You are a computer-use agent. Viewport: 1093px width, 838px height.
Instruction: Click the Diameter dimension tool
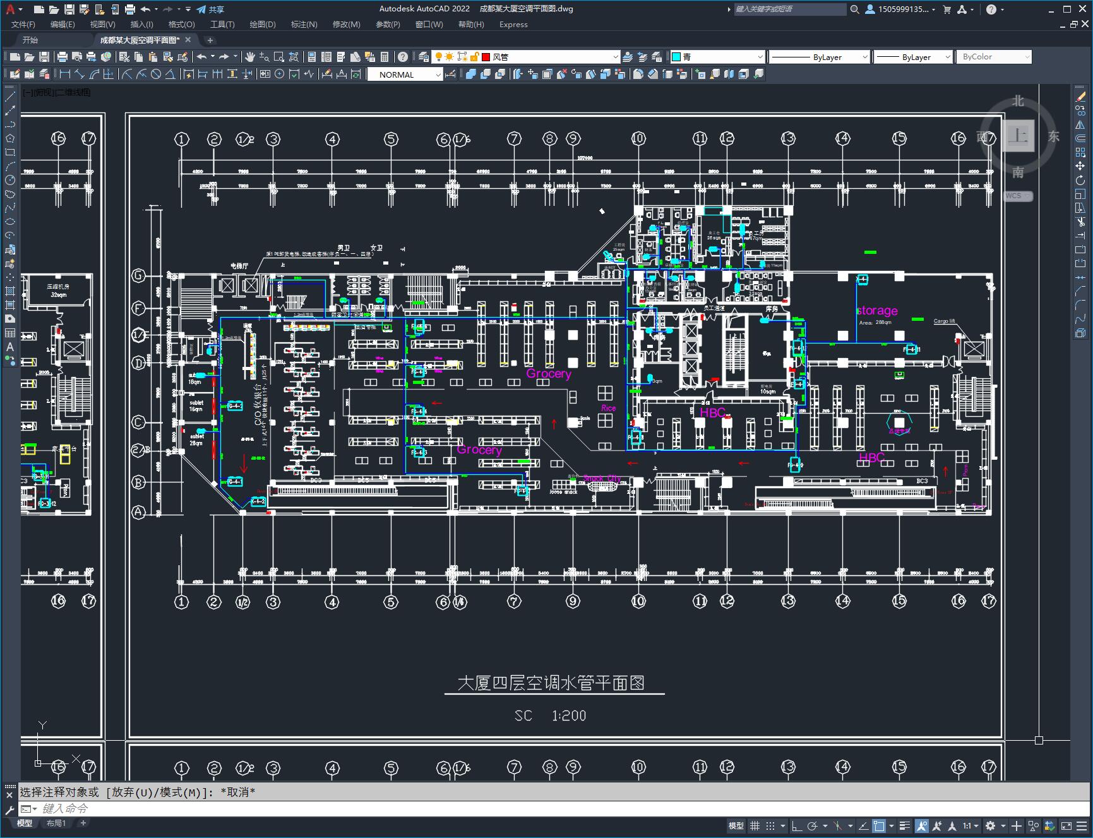[x=156, y=75]
